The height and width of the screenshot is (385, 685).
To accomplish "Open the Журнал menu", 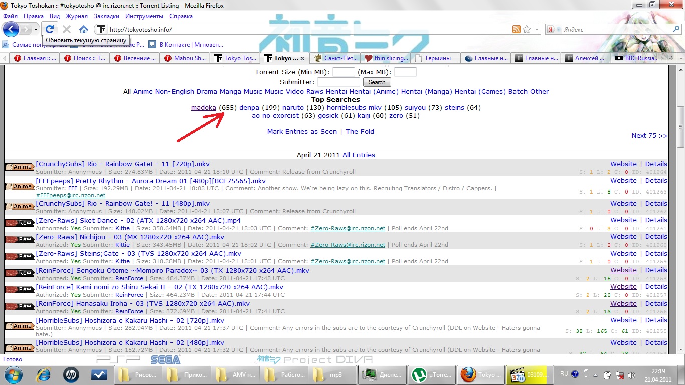I will (x=77, y=16).
